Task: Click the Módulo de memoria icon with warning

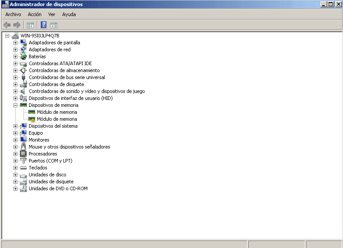Action: 32,119
